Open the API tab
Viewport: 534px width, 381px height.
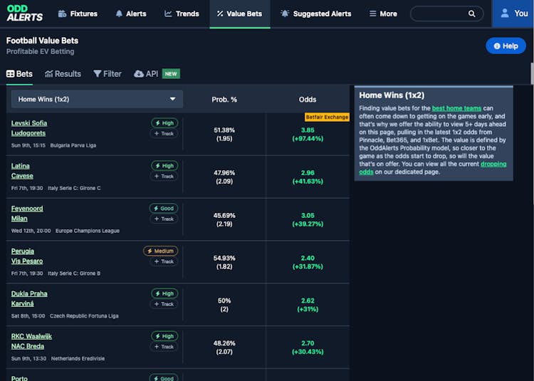[146, 74]
